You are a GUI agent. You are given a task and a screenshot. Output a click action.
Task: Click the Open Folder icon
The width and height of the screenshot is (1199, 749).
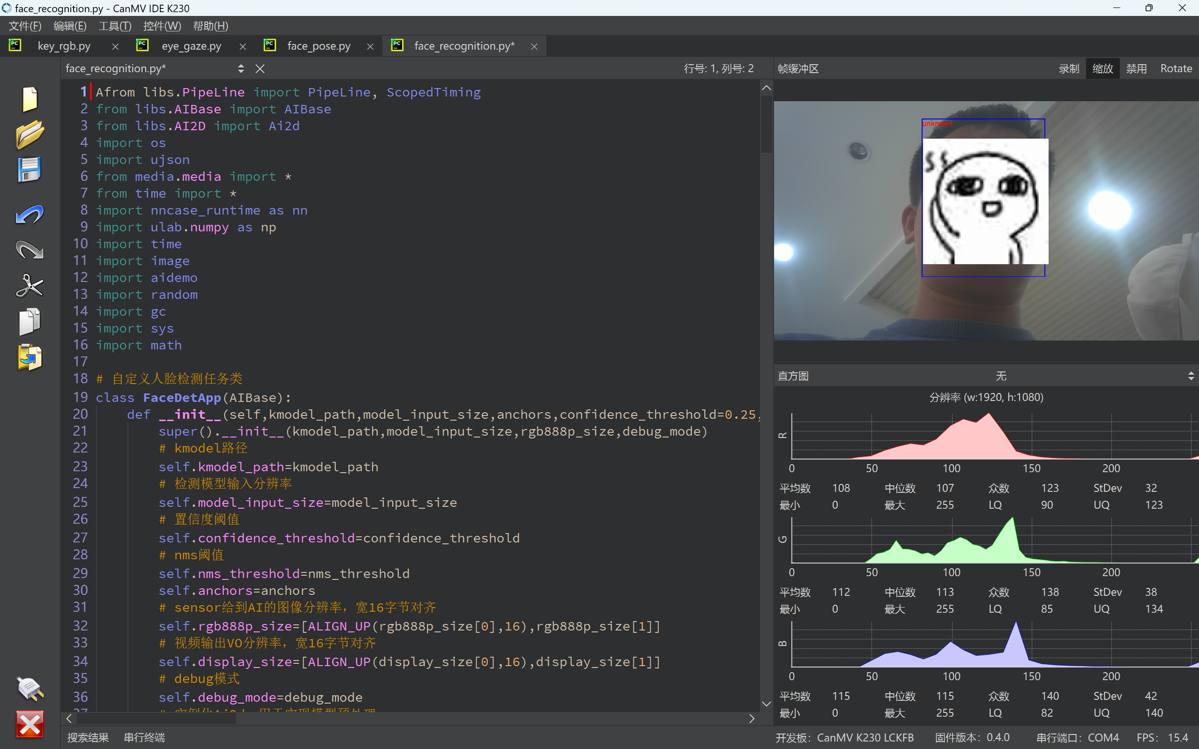(30, 134)
